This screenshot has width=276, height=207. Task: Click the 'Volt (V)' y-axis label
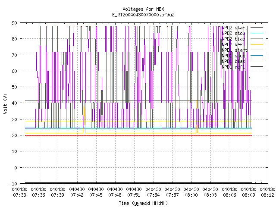pos(5,103)
